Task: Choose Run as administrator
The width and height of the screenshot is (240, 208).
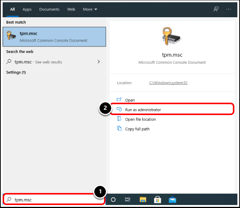Action: click(x=172, y=110)
